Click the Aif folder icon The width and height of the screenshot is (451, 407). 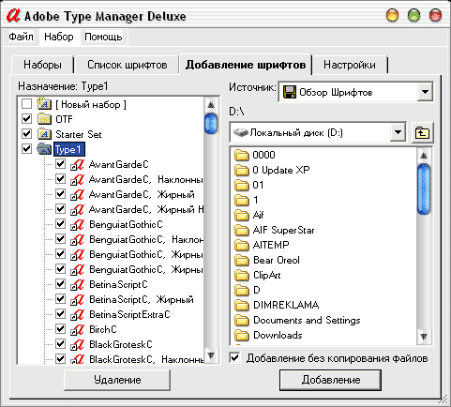coord(242,215)
